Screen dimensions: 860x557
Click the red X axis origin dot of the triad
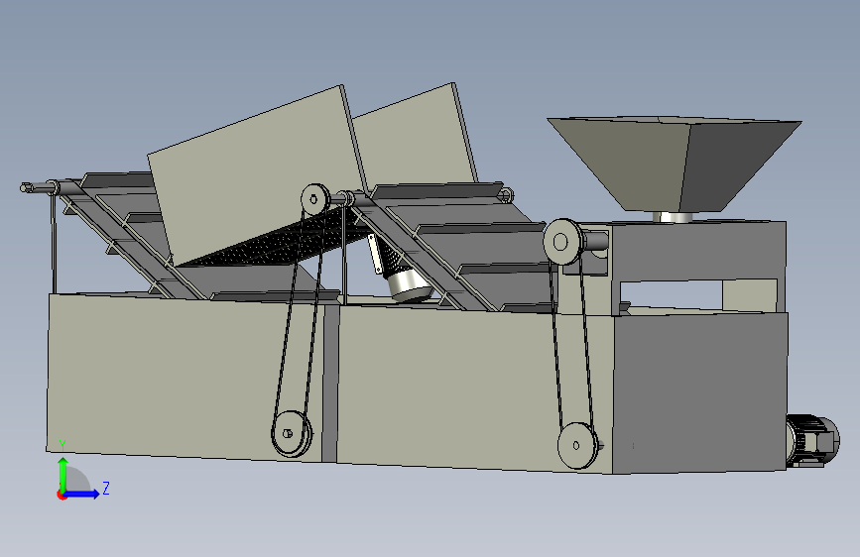pyautogui.click(x=61, y=495)
